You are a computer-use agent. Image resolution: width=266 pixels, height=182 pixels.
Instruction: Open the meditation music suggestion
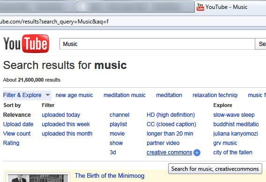click(125, 95)
